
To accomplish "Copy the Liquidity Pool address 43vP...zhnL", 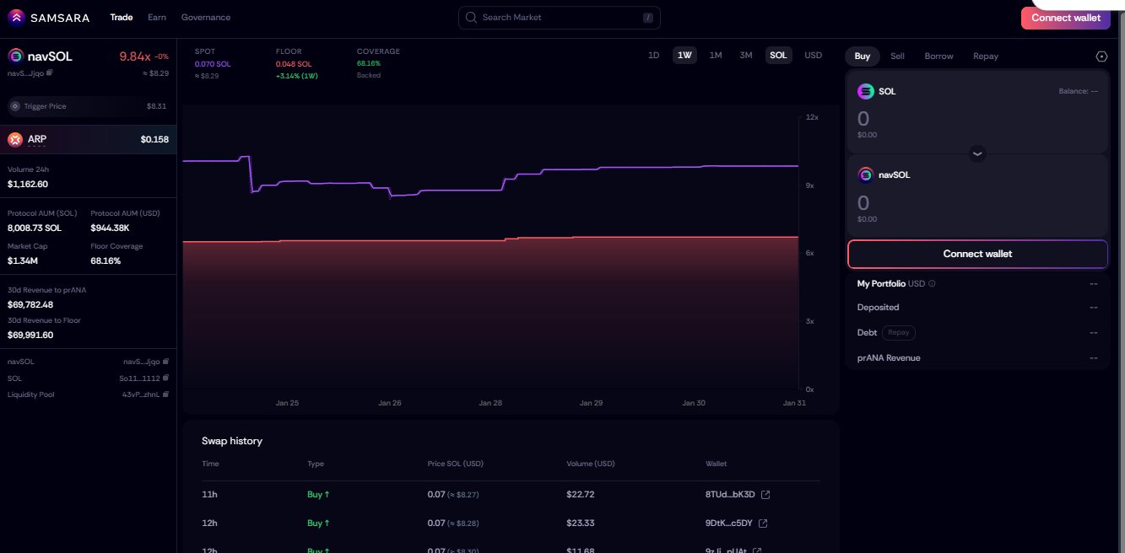I will pyautogui.click(x=166, y=395).
